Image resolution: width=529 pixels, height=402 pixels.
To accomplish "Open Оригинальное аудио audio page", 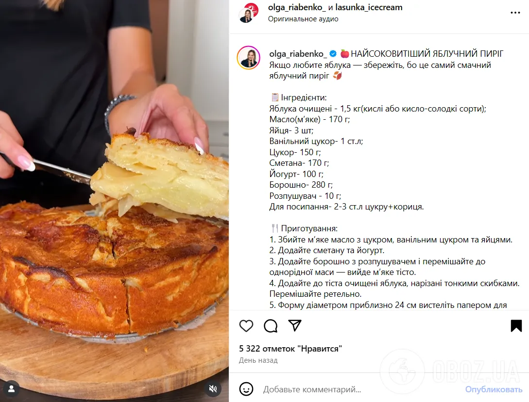I will click(x=303, y=19).
